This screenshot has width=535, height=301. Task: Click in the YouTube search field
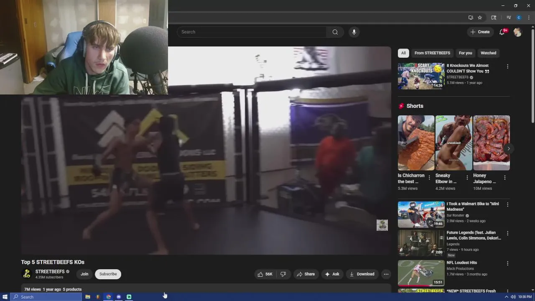[252, 32]
